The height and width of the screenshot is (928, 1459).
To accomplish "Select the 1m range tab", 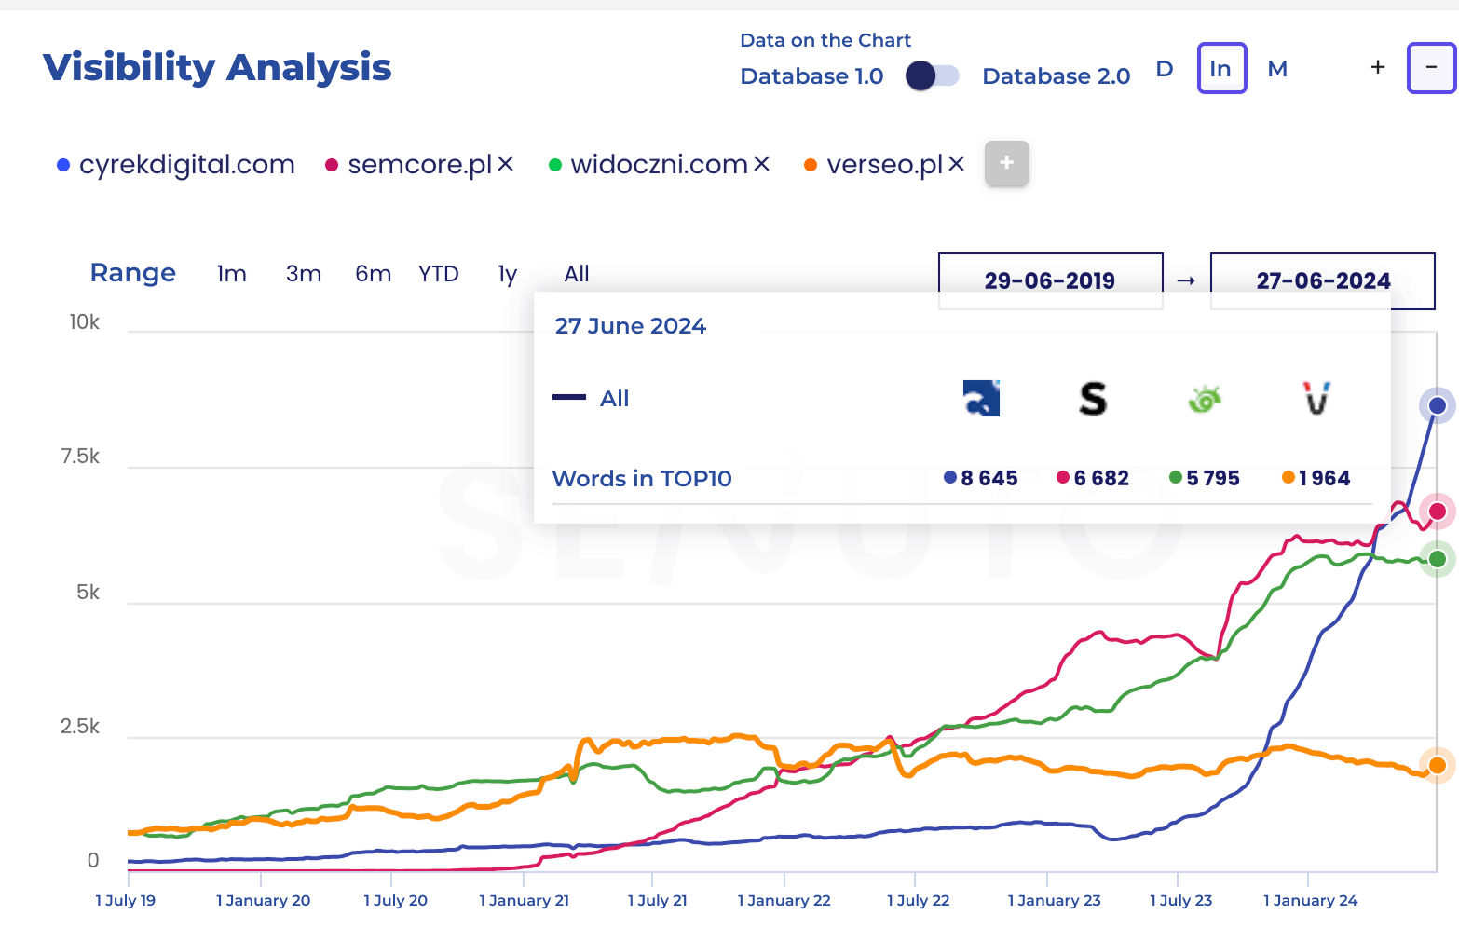I will click(231, 274).
